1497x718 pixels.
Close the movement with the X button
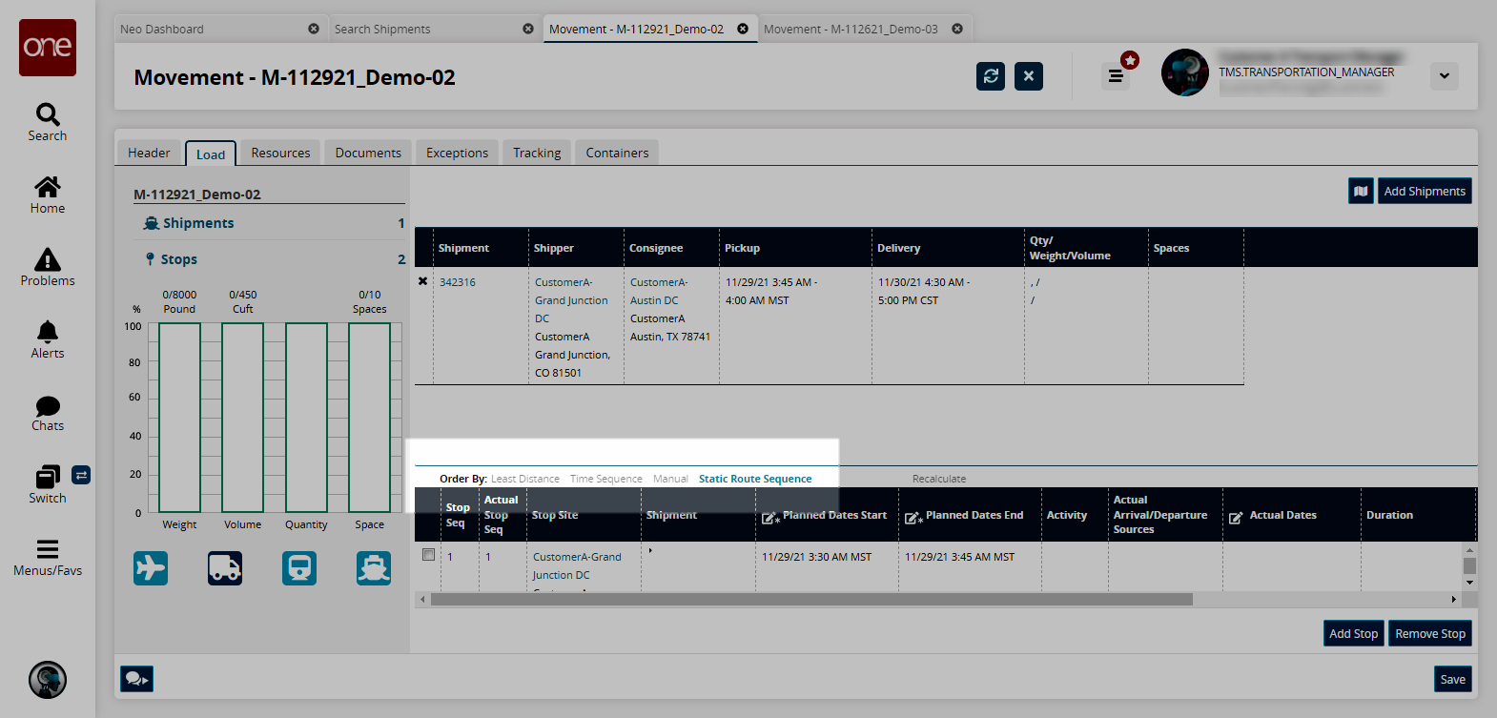[x=1029, y=76]
